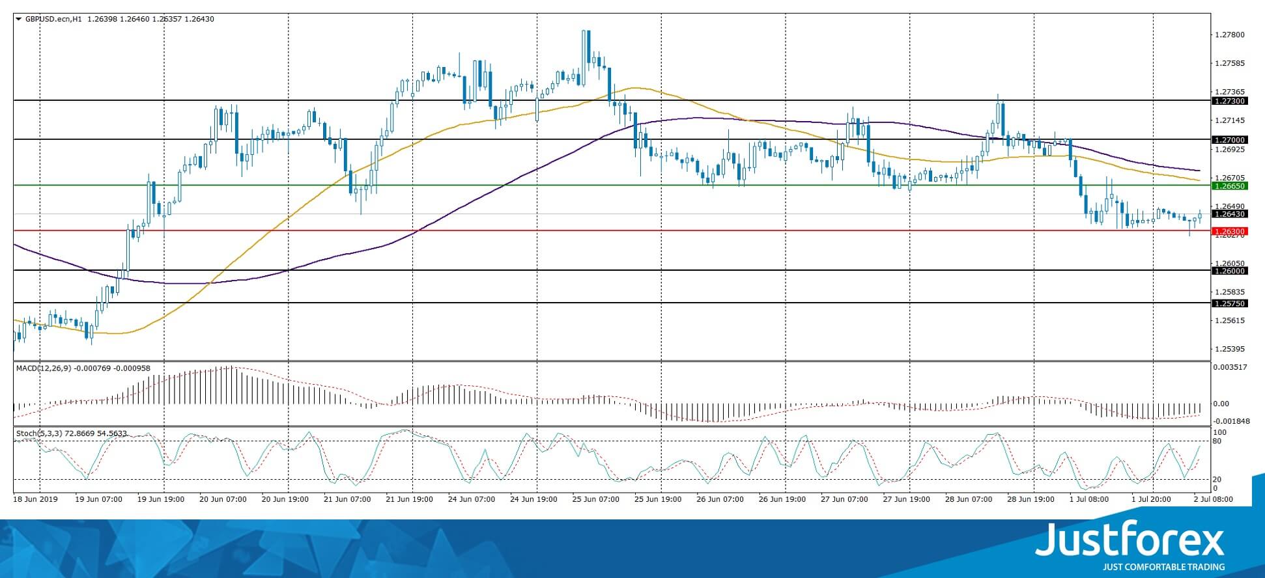Click the GBPUSD.ecn,H1 chart title text
This screenshot has width=1265, height=578.
(x=54, y=19)
